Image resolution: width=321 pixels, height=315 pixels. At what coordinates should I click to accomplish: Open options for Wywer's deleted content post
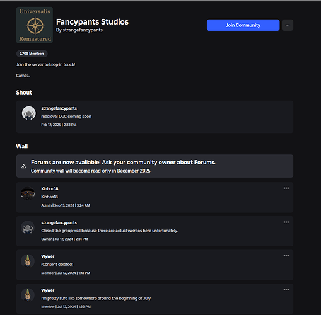(x=286, y=256)
